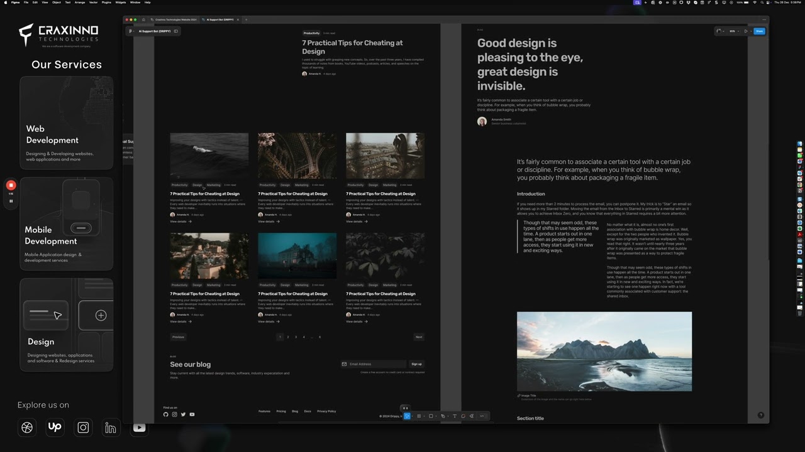Expand the Move tool dropdown arrow
The image size is (805, 452).
click(412, 416)
